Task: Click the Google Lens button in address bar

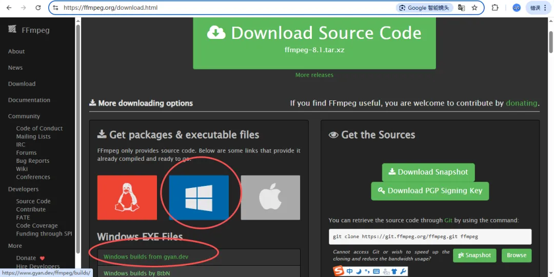Action: tap(424, 8)
